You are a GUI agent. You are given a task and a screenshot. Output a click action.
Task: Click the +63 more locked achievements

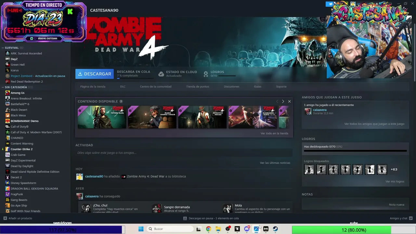[x=394, y=169]
